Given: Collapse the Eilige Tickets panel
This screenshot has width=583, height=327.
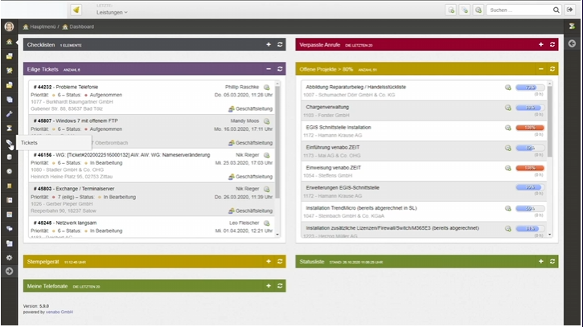Looking at the screenshot, I should pyautogui.click(x=269, y=69).
